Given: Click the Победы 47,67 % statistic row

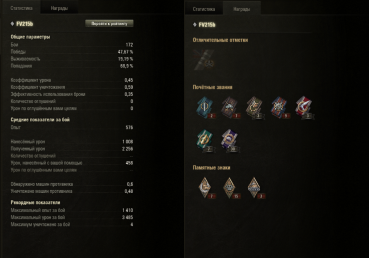Looking at the screenshot, I should pos(72,52).
